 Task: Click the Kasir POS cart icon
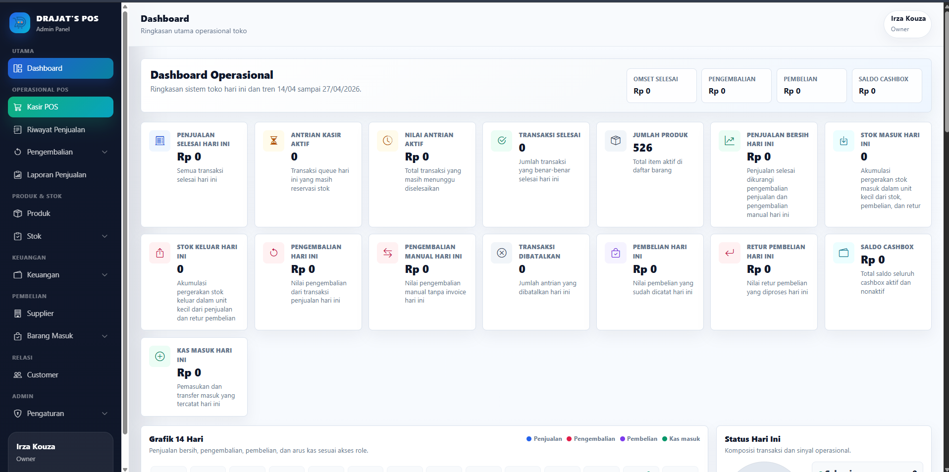pyautogui.click(x=18, y=107)
